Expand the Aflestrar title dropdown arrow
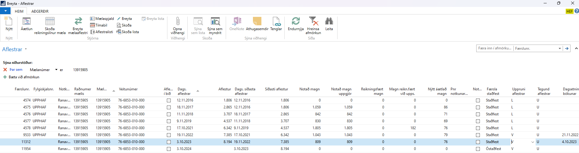The width and height of the screenshot is (579, 153). (26, 49)
